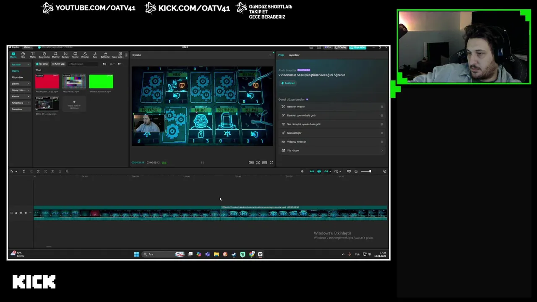Viewport: 537px width, 302px height.
Task: Open the Ayar adjustment icon
Action: pos(95,55)
